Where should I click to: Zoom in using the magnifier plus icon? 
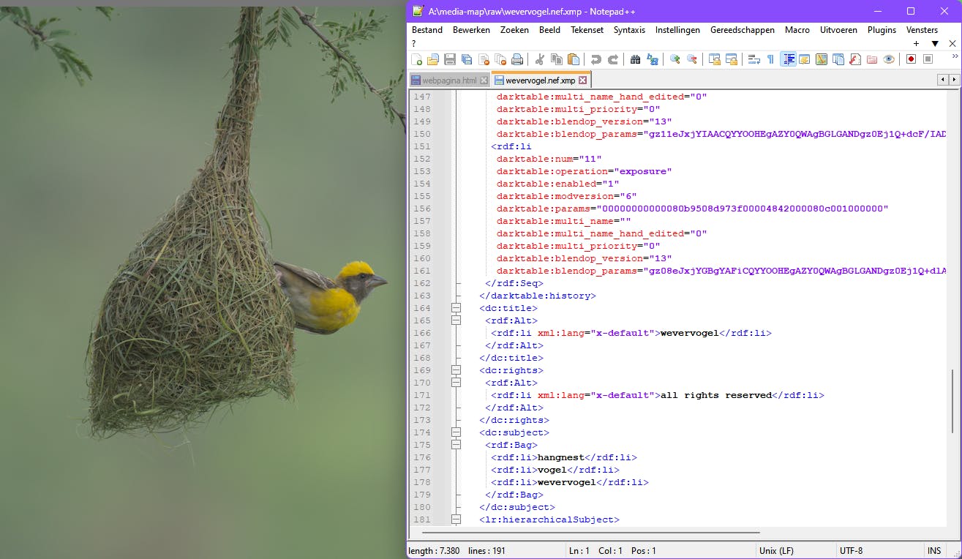click(x=675, y=60)
